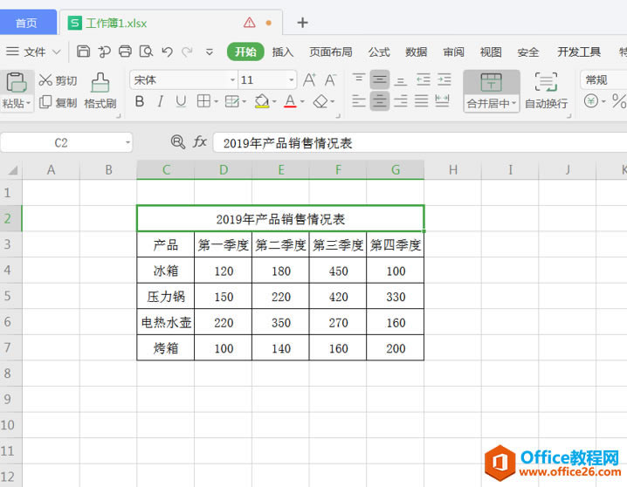This screenshot has height=487, width=627.
Task: Align text to the left
Action: click(359, 101)
